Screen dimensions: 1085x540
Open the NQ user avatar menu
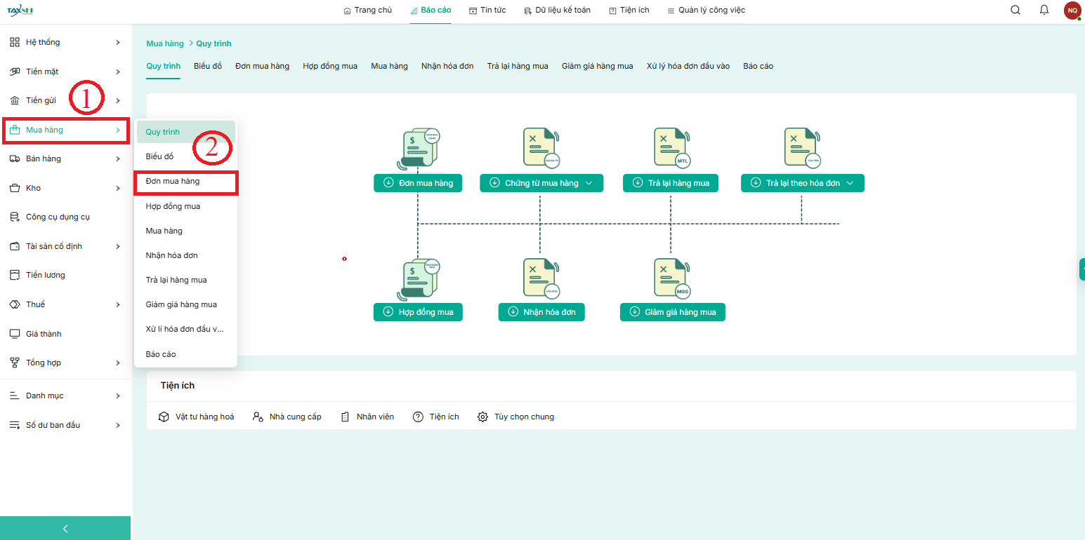pyautogui.click(x=1072, y=11)
